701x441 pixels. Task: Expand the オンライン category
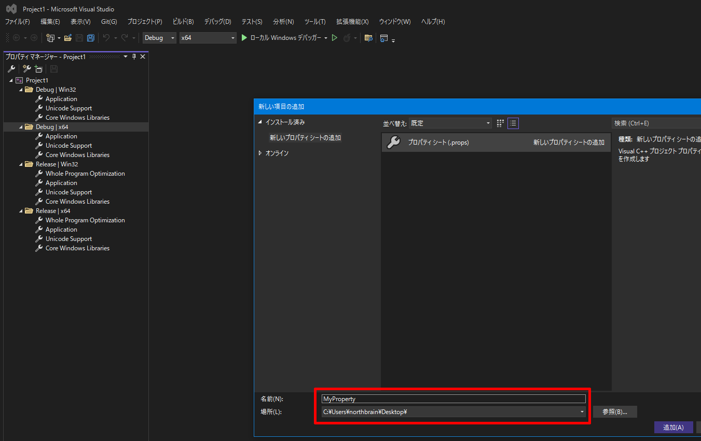(x=260, y=153)
